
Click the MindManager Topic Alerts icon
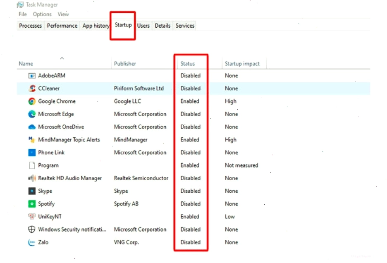pyautogui.click(x=32, y=140)
